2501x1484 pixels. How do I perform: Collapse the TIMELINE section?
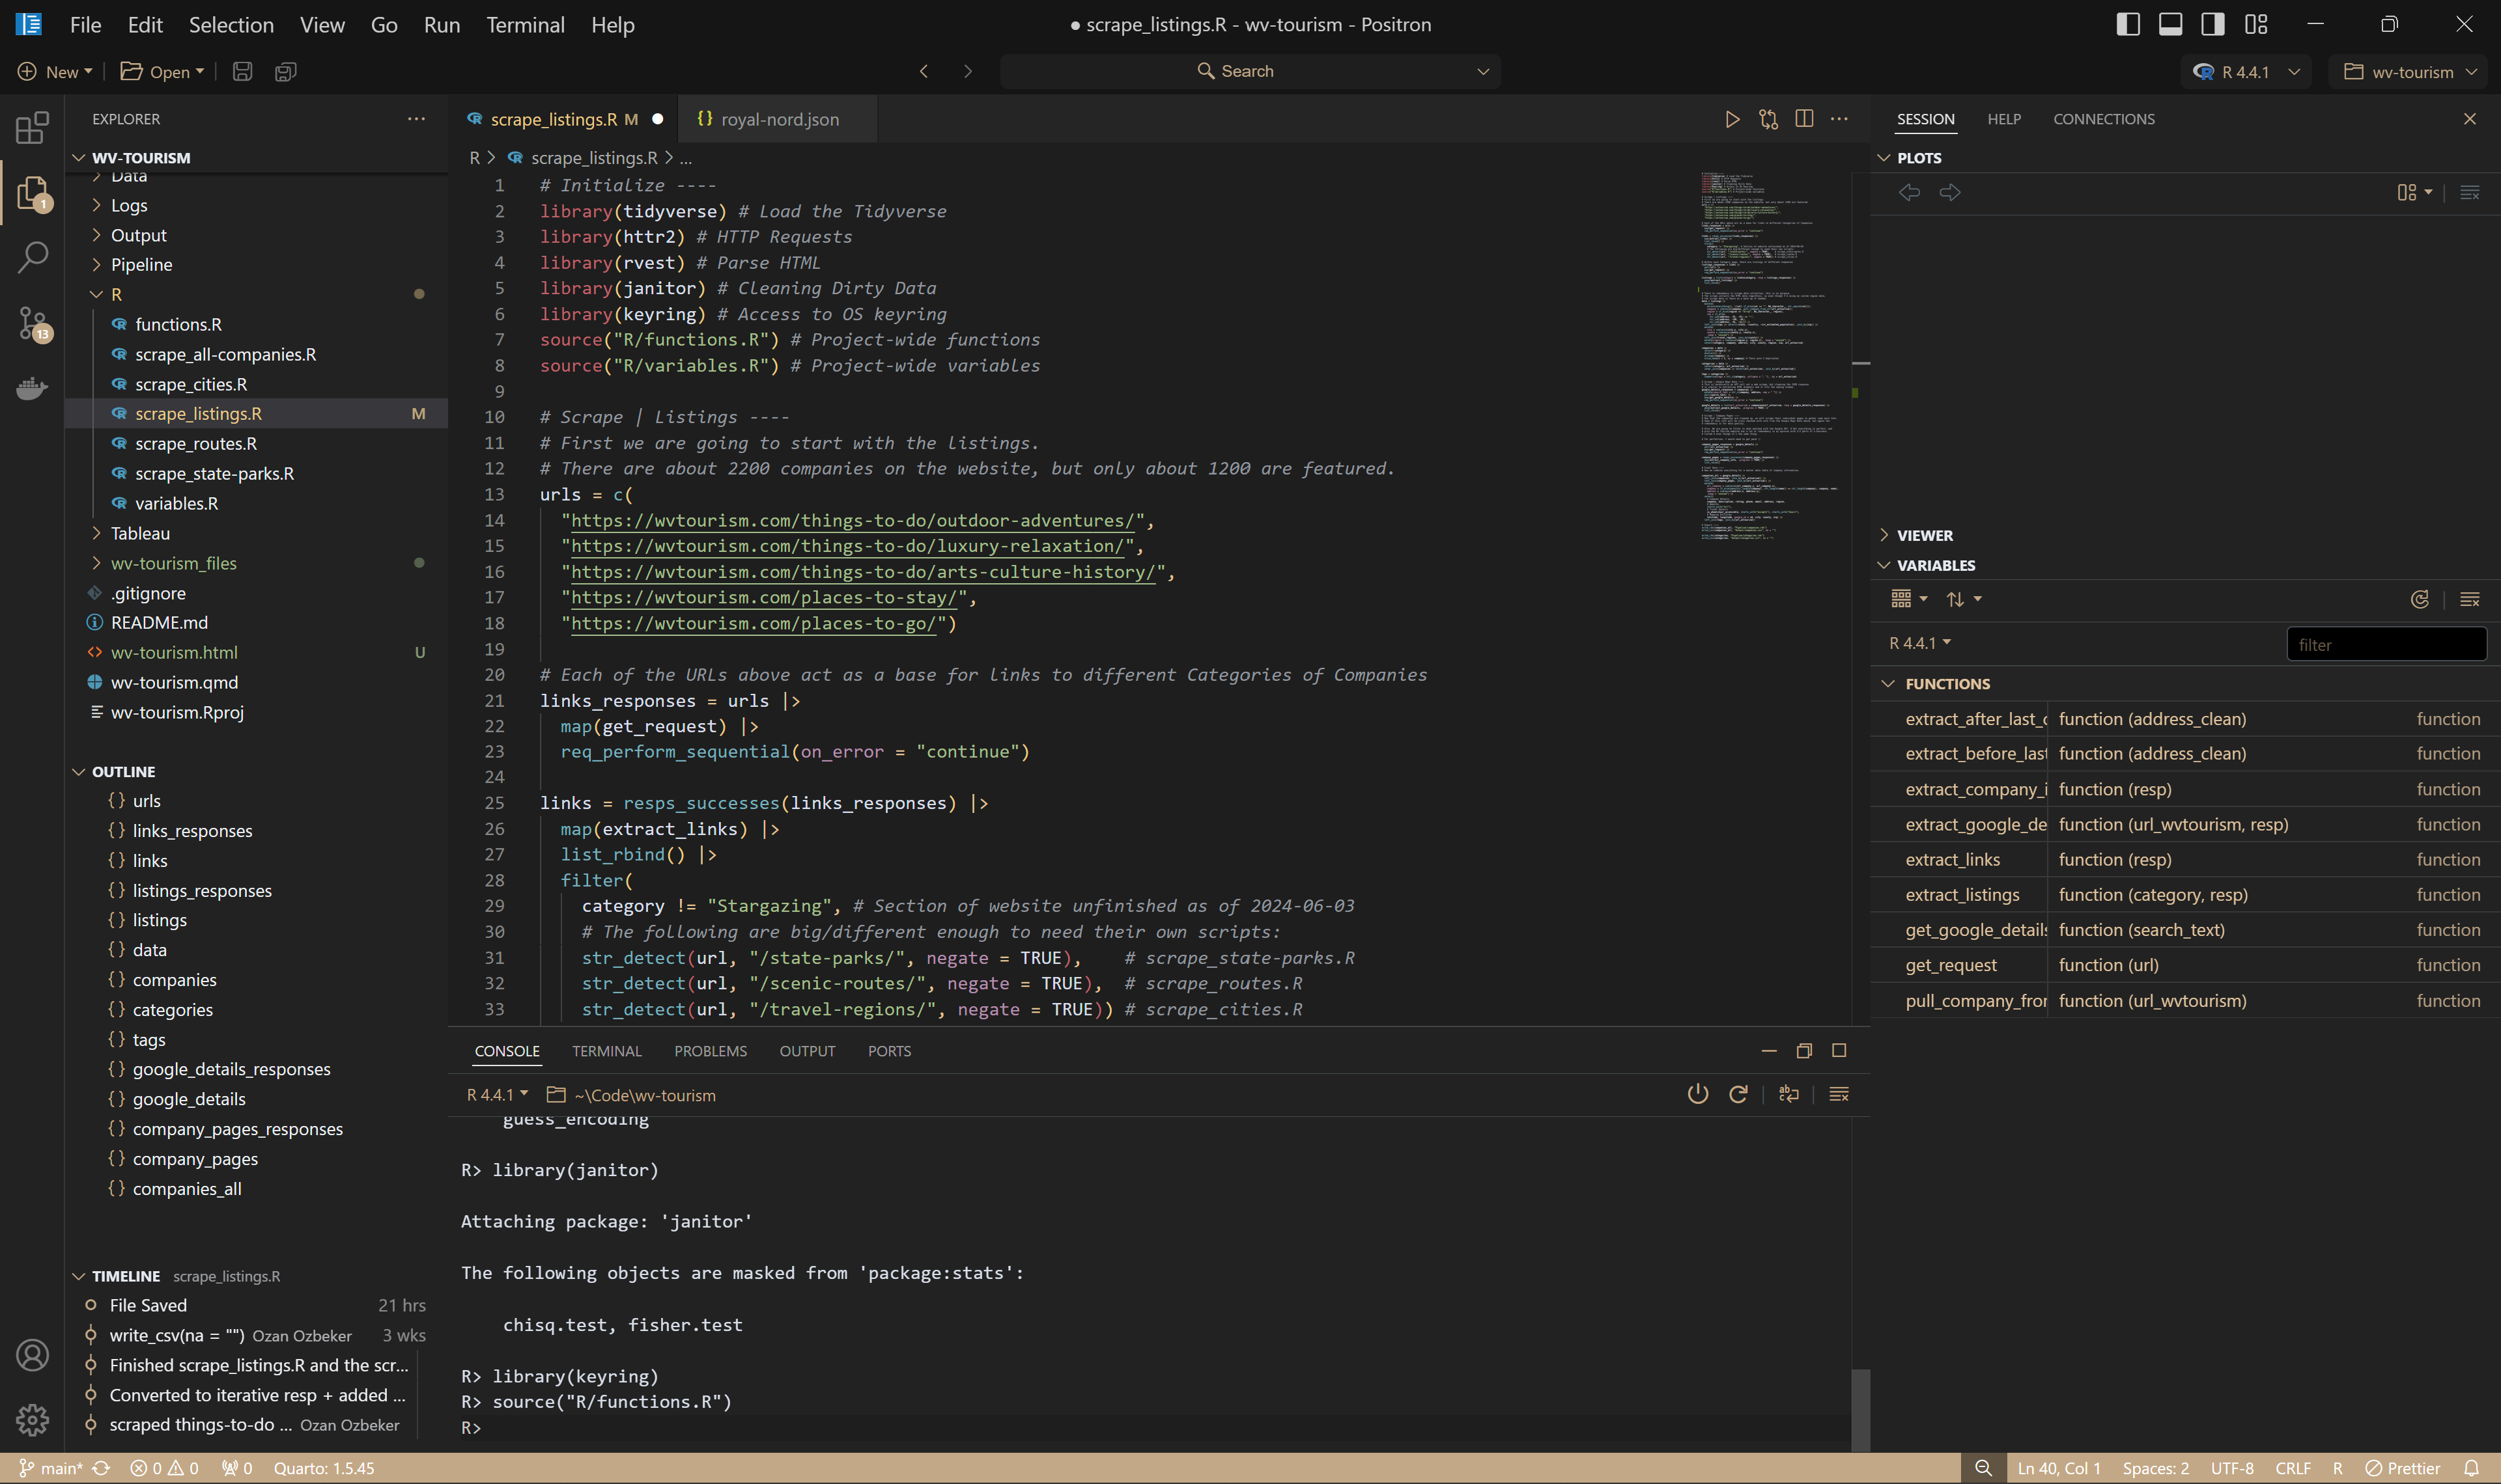tap(125, 1276)
